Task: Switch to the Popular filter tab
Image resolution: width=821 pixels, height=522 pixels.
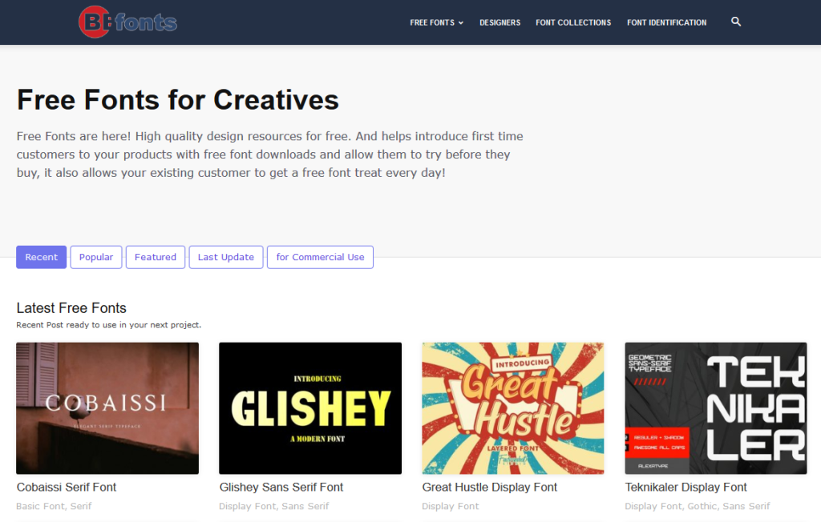Action: tap(96, 257)
